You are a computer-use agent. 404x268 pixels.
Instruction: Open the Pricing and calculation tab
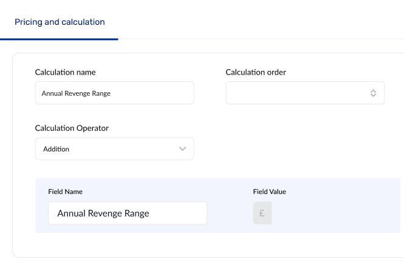coord(60,22)
